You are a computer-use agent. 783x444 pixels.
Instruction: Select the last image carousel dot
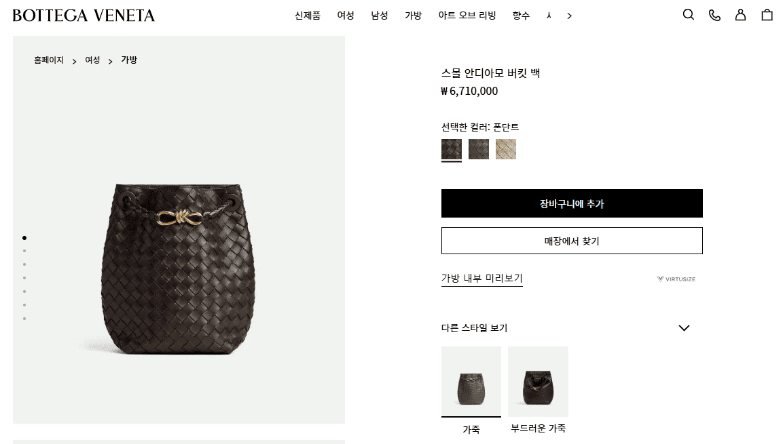(x=24, y=319)
